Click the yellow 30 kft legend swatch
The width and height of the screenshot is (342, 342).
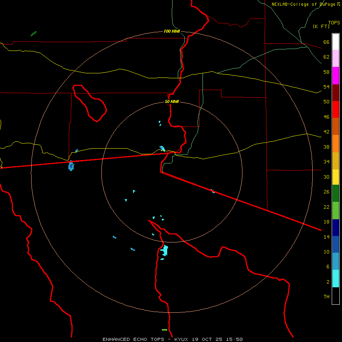(336, 177)
